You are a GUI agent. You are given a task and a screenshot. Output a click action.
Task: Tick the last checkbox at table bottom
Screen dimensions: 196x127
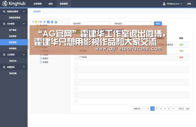coord(76,101)
